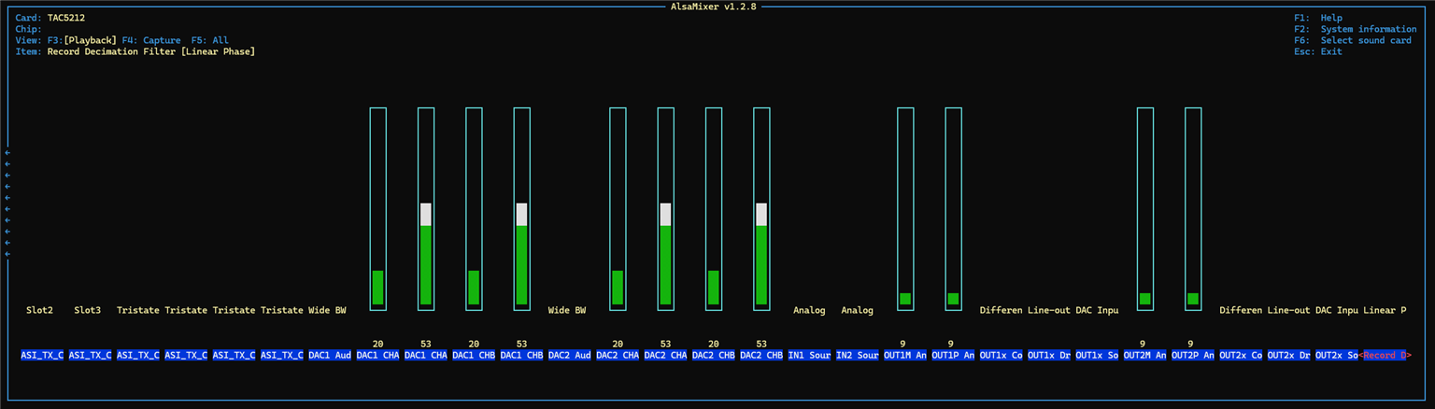This screenshot has width=1435, height=409.
Task: Click the DAC Inpu value above OUT1x So
Action: [1097, 310]
